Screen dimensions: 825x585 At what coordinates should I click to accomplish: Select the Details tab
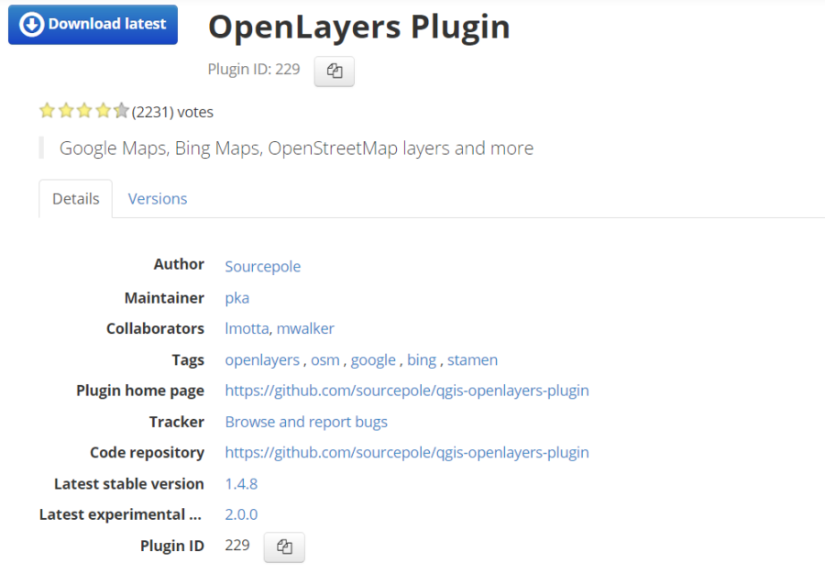pos(75,198)
